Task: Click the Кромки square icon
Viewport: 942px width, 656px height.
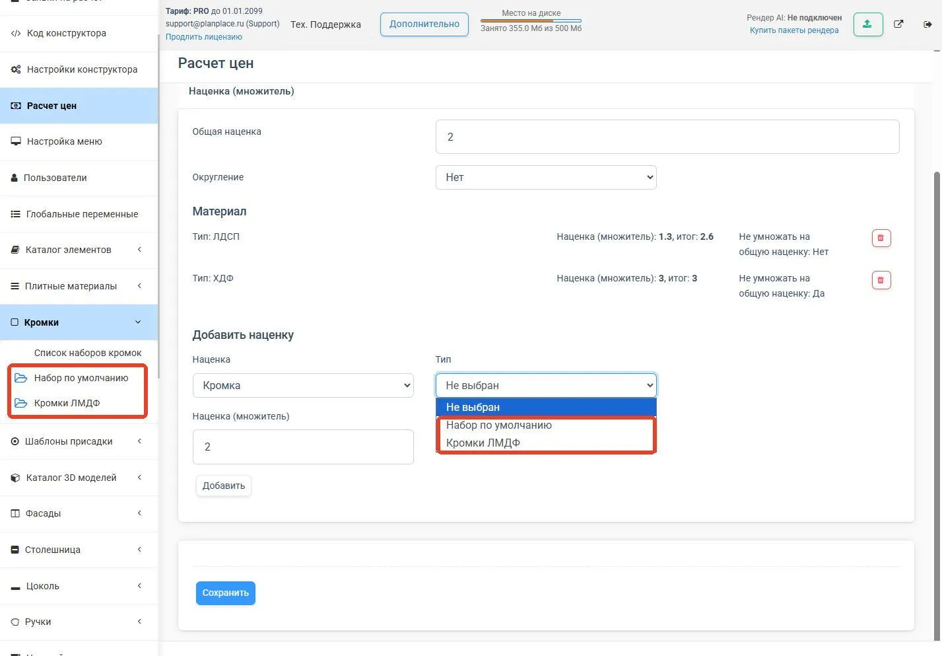Action: pos(15,322)
